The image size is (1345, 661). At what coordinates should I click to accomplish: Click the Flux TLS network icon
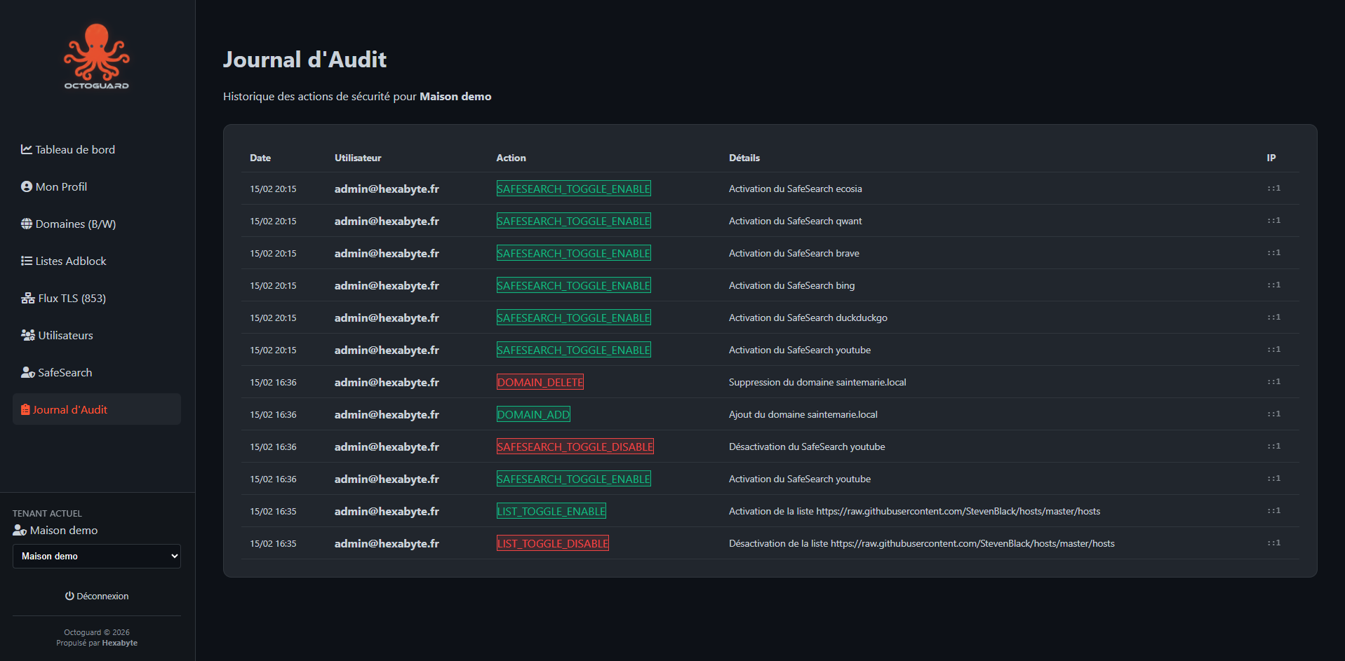(28, 298)
